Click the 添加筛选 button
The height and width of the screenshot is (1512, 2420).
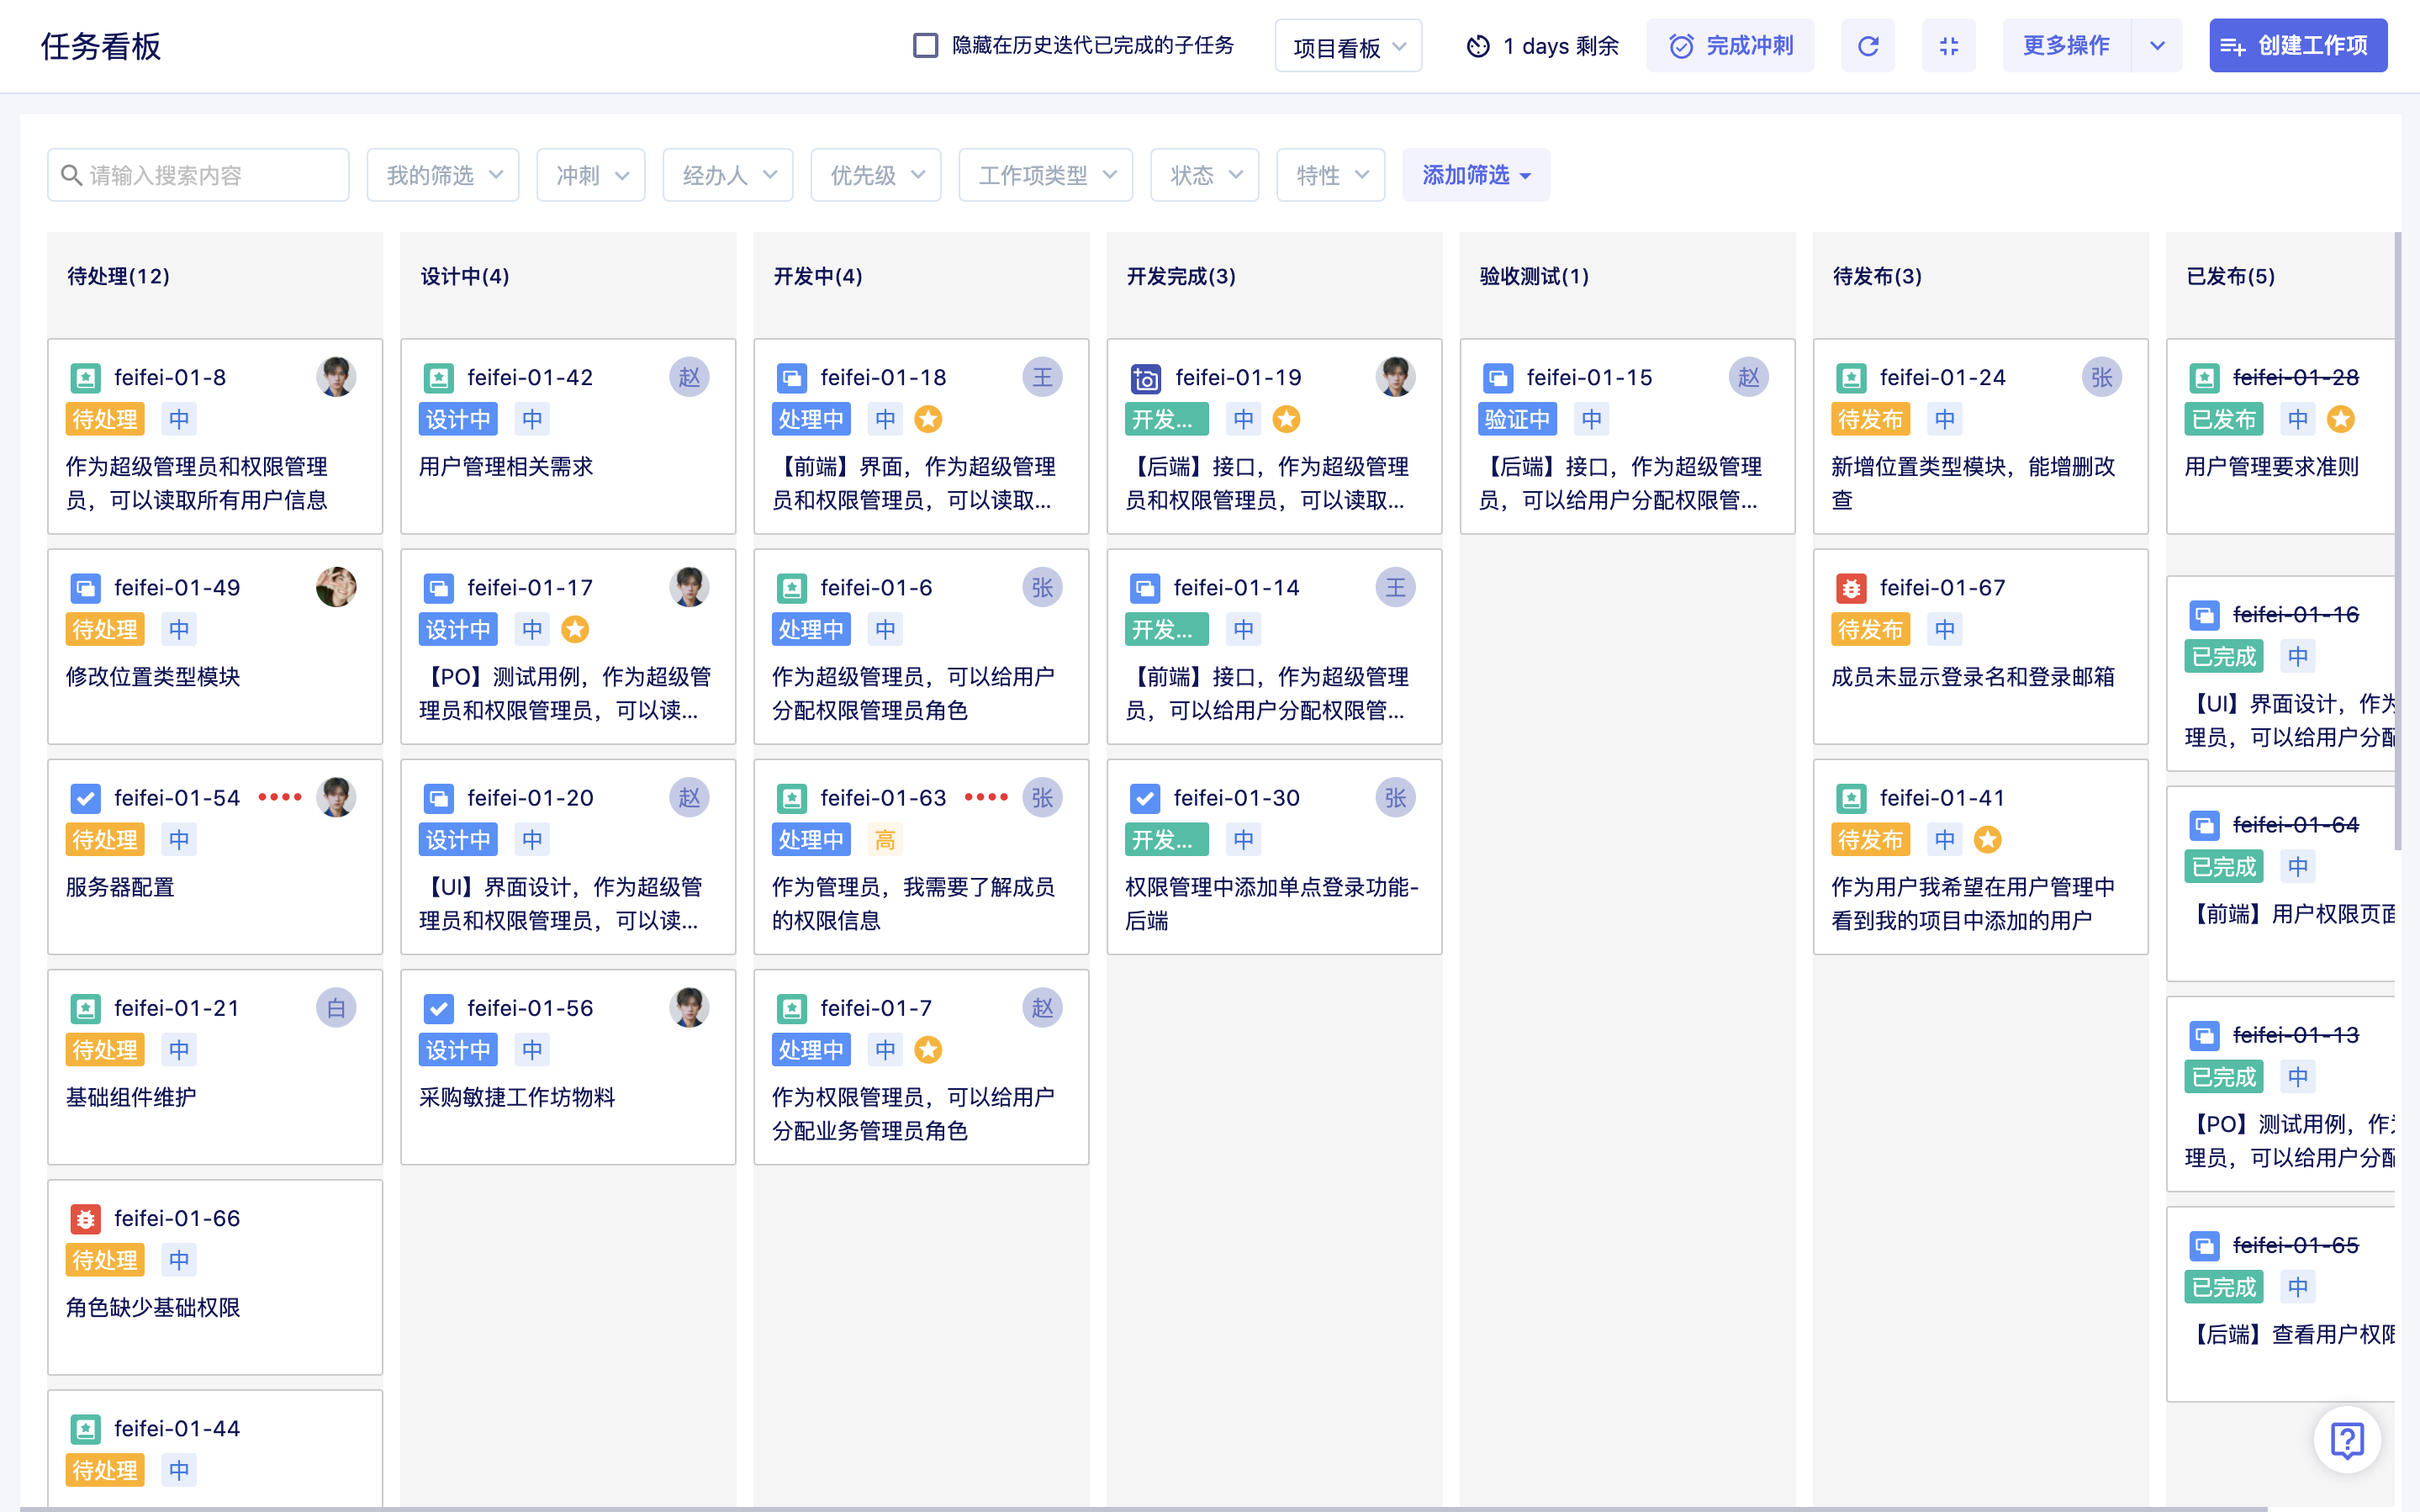(x=1476, y=176)
